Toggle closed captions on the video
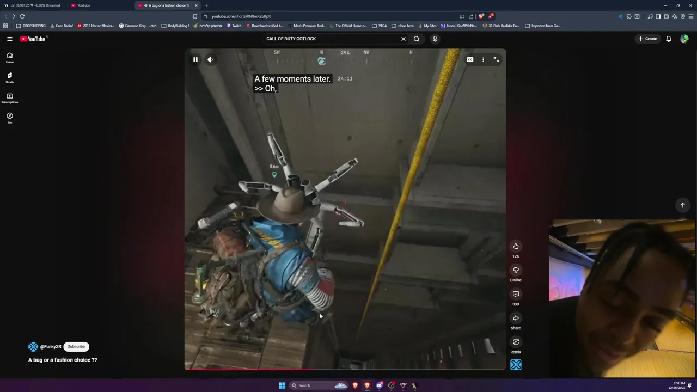The height and width of the screenshot is (392, 697). pyautogui.click(x=470, y=60)
